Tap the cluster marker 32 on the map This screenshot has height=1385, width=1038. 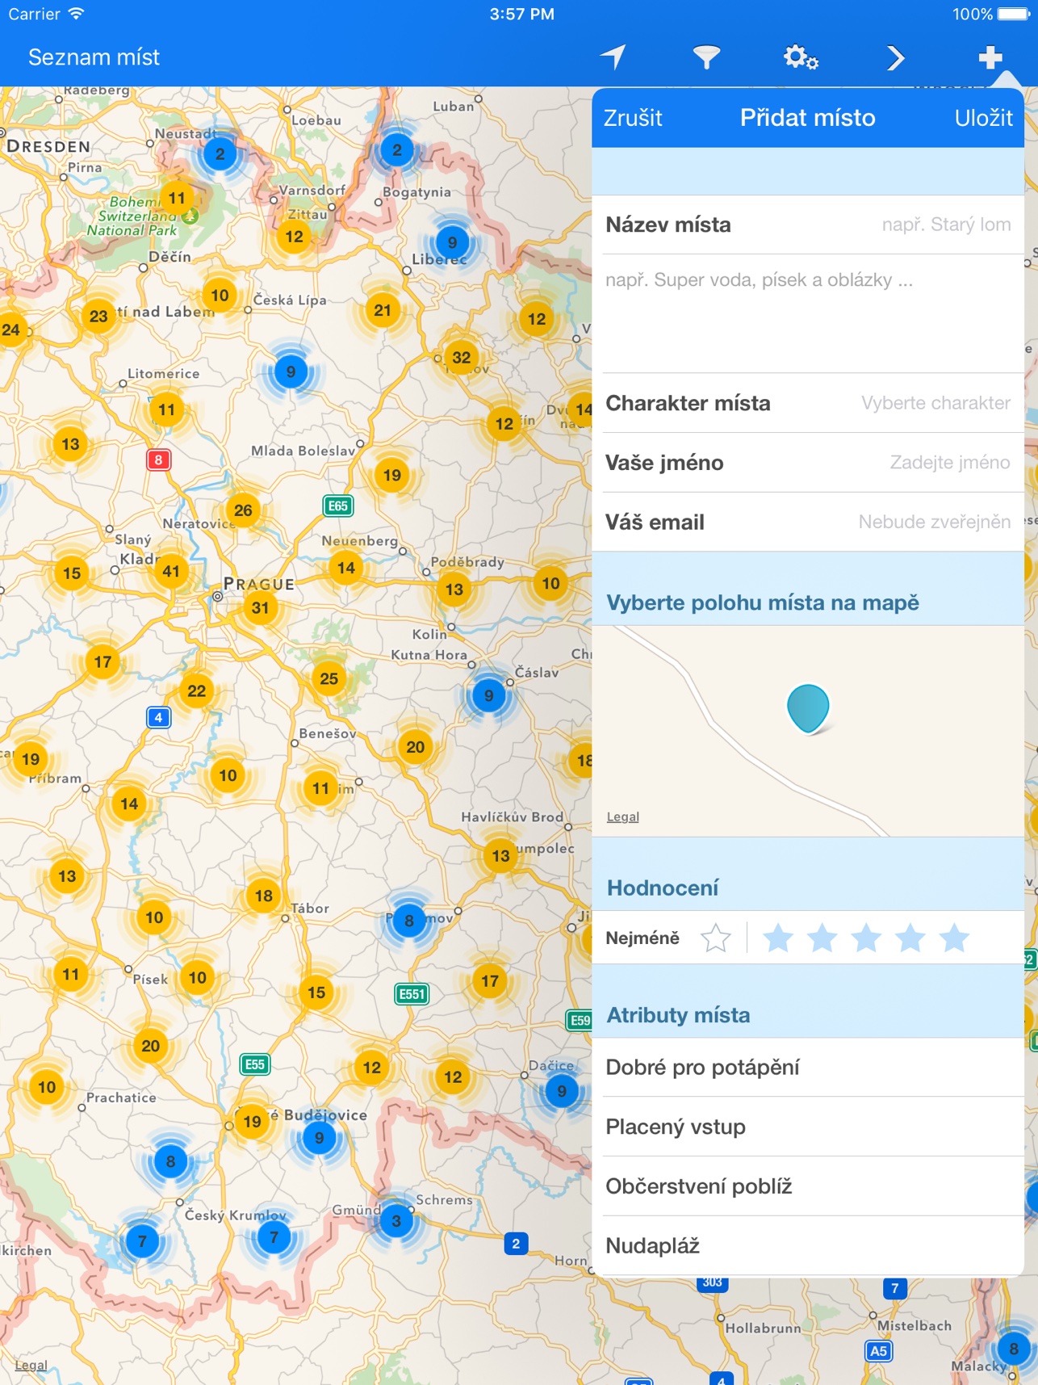coord(462,358)
